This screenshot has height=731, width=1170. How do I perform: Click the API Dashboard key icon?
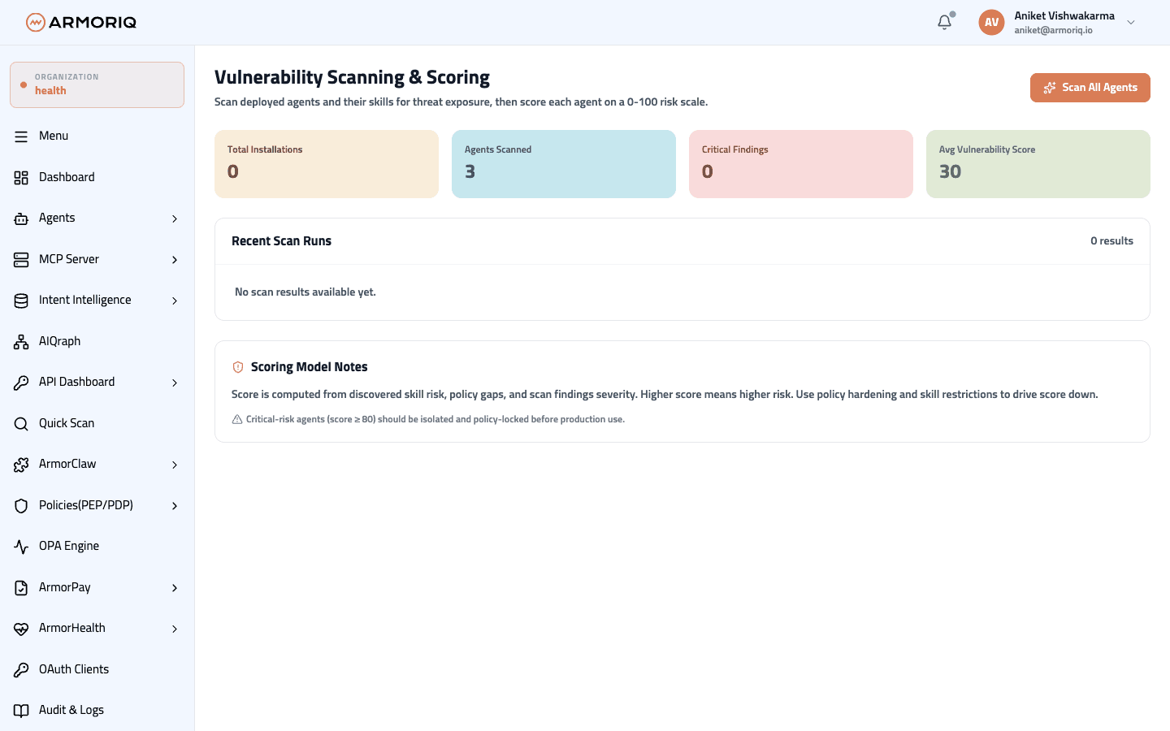21,383
